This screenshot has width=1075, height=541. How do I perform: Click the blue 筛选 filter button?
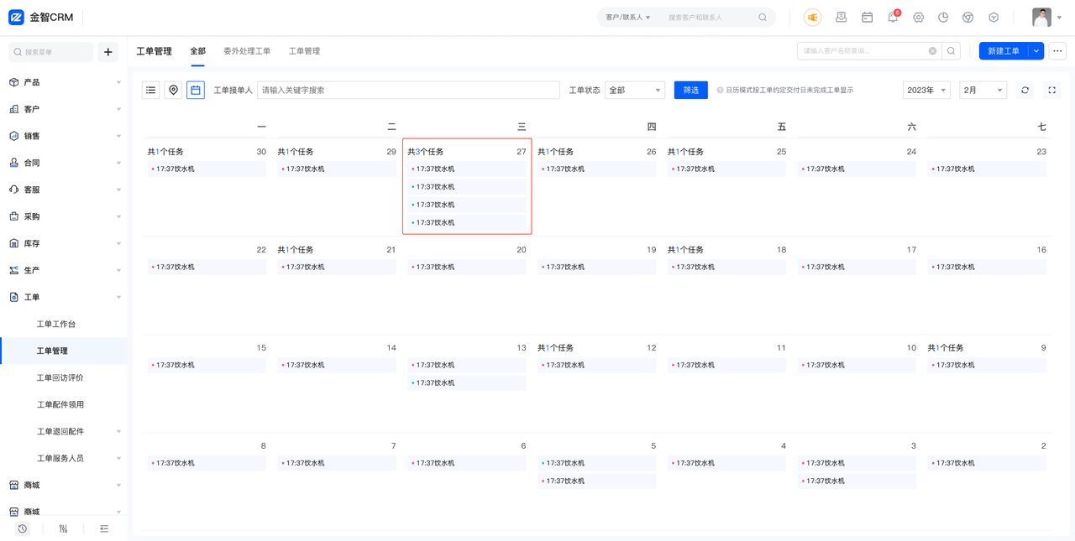(x=691, y=90)
